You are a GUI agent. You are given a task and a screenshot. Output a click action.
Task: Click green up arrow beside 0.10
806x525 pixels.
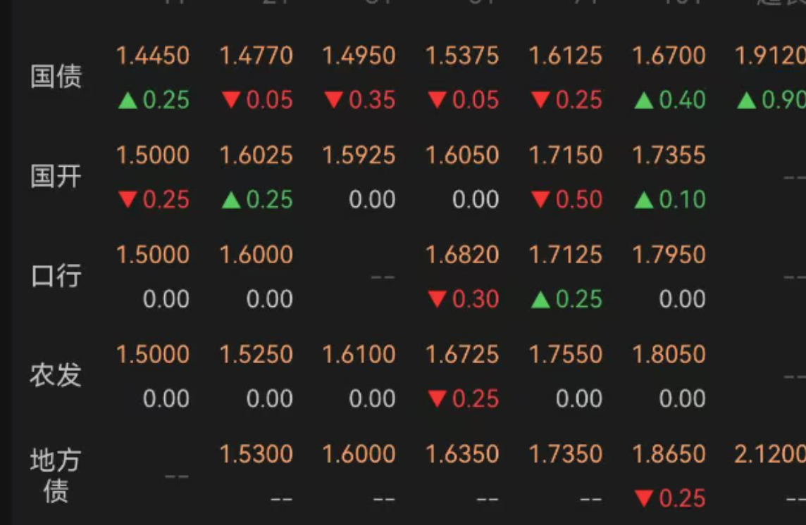click(x=643, y=200)
